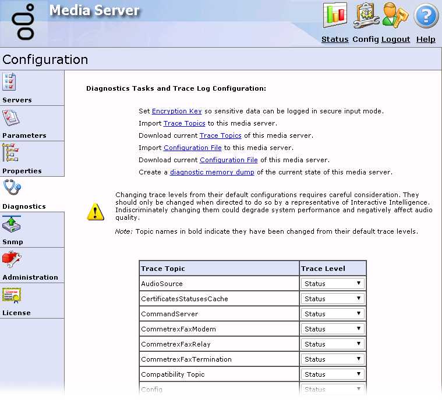Click Download current Configuration File link
The height and width of the screenshot is (400, 442).
click(x=228, y=160)
